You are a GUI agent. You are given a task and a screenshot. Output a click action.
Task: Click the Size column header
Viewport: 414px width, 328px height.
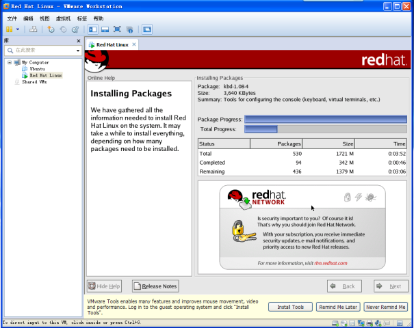pos(328,143)
